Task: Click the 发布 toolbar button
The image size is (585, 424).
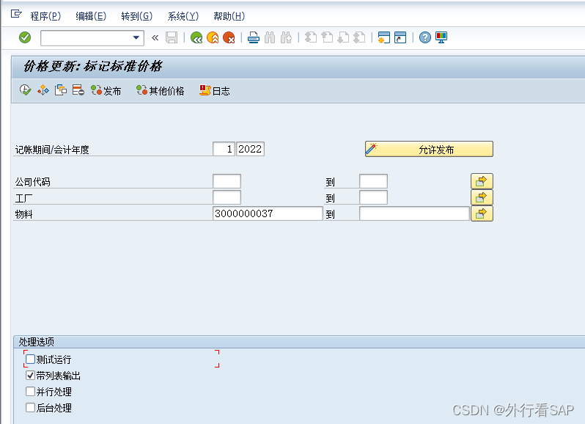Action: coord(106,90)
